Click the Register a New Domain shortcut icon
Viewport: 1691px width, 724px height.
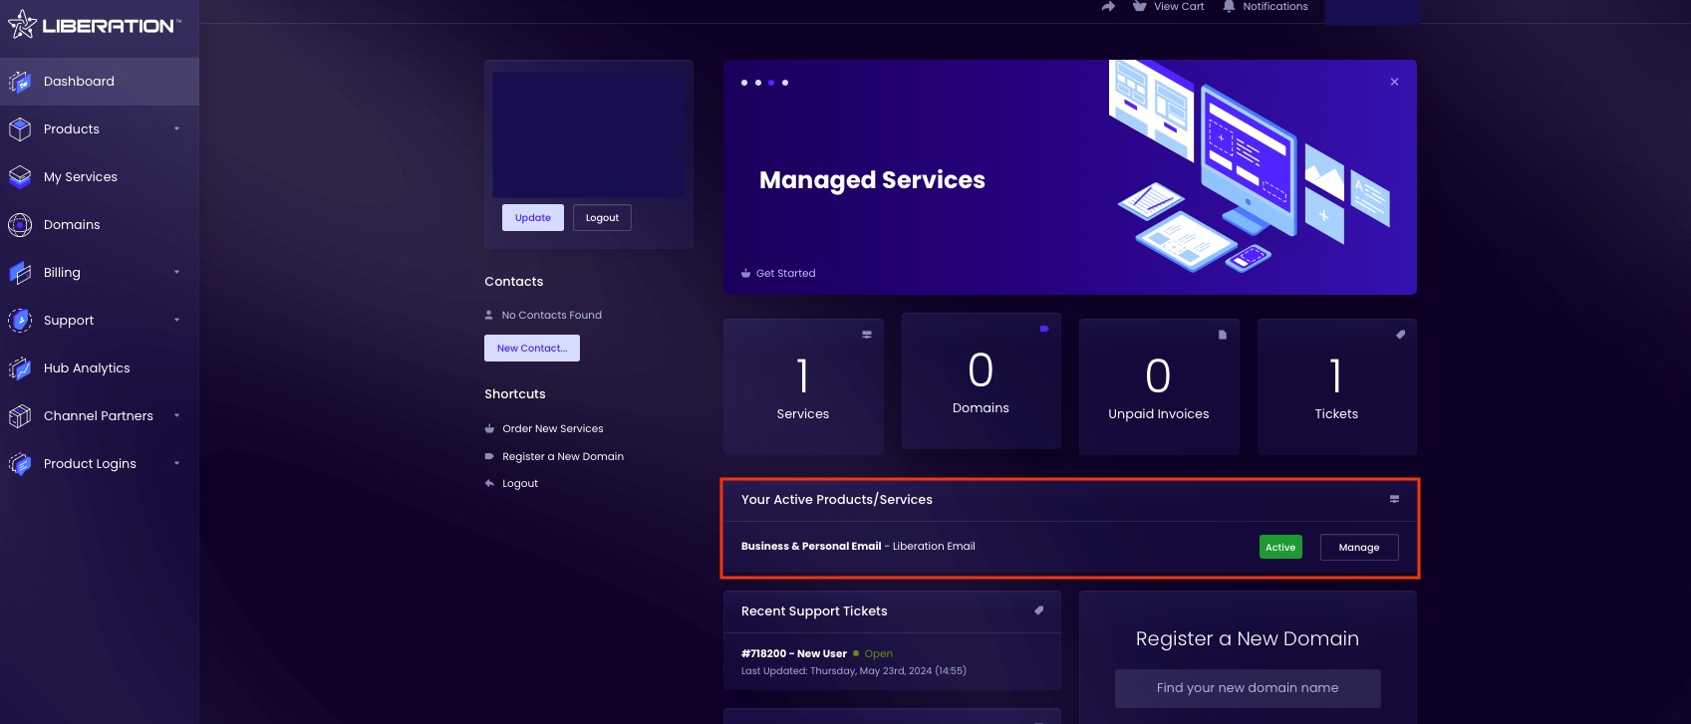489,456
